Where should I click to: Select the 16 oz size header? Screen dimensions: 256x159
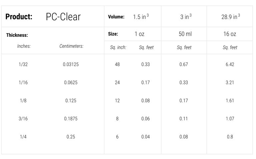pos(230,34)
